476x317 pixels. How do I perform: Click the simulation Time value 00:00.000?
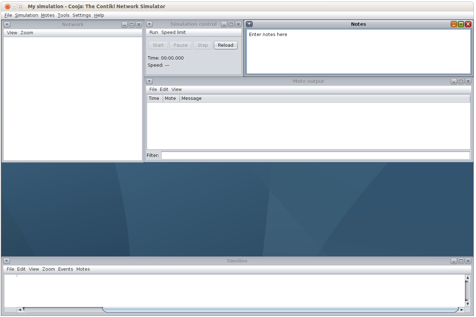point(172,58)
